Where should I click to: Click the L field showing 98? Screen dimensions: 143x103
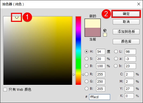pyautogui.click(x=130, y=52)
